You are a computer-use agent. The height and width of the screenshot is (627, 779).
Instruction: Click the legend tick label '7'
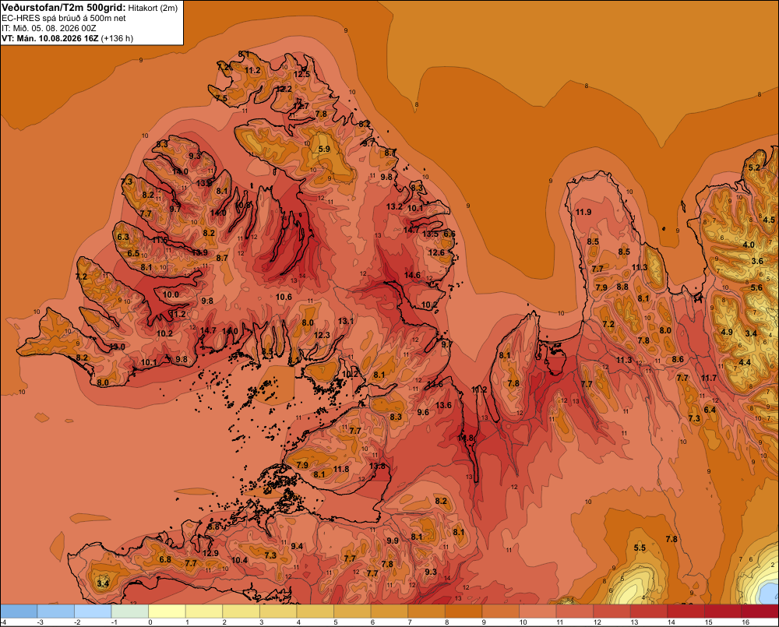410,622
